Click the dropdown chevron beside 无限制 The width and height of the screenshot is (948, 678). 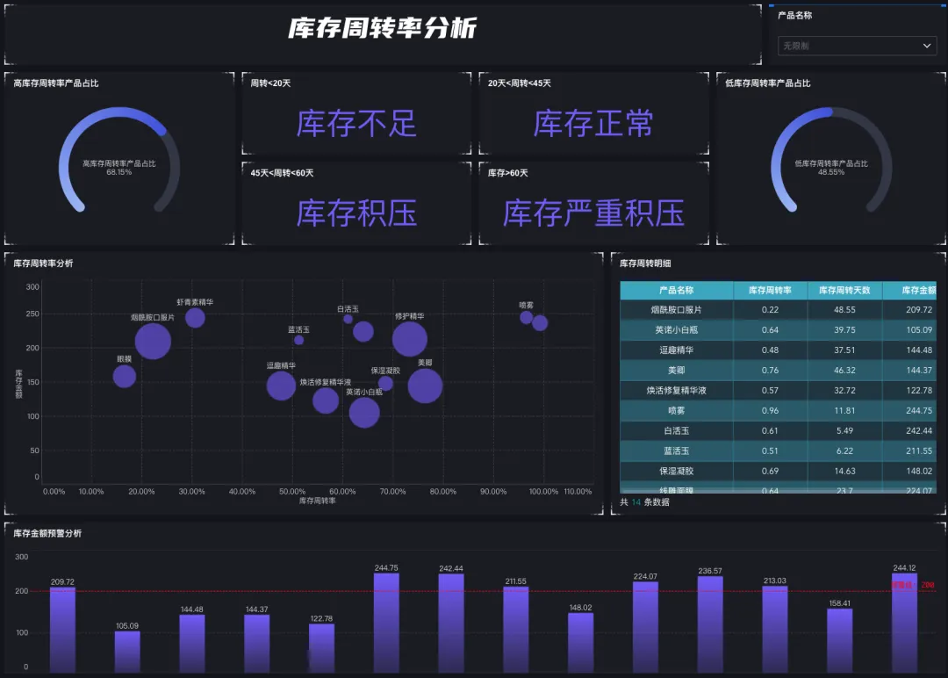point(928,46)
